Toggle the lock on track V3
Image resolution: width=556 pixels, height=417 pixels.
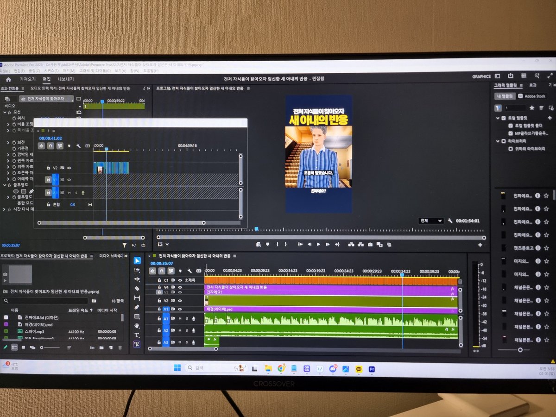click(159, 292)
